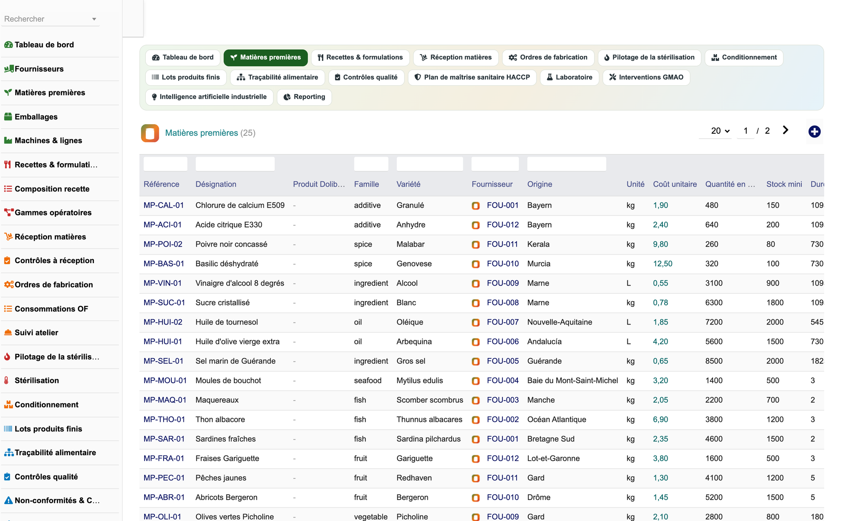Click the orange Matières premières title icon
This screenshot has width=842, height=521.
pyautogui.click(x=150, y=133)
